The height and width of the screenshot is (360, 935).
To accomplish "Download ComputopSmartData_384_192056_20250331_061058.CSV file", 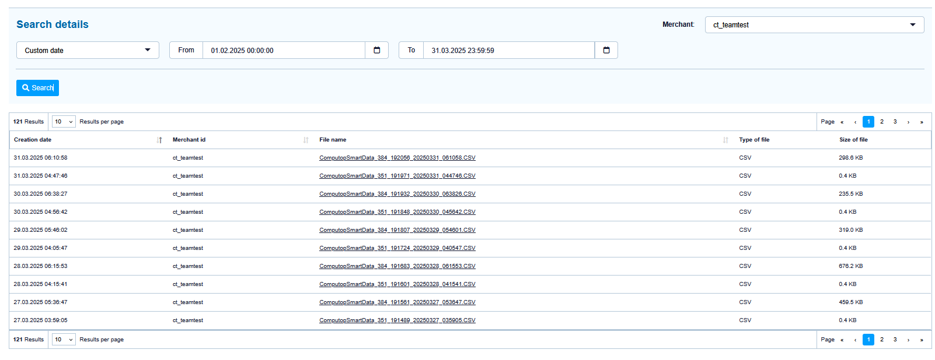I will click(397, 158).
